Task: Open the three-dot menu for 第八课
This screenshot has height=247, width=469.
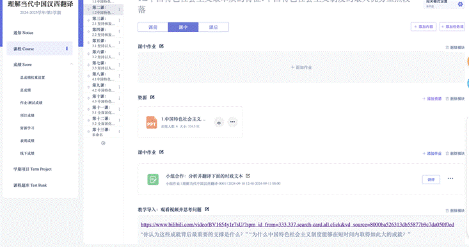Action: coord(120,76)
